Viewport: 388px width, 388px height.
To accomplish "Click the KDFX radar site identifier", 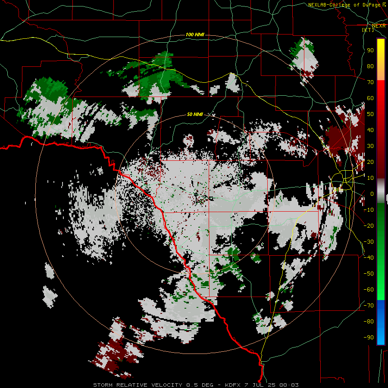I will (233, 385).
